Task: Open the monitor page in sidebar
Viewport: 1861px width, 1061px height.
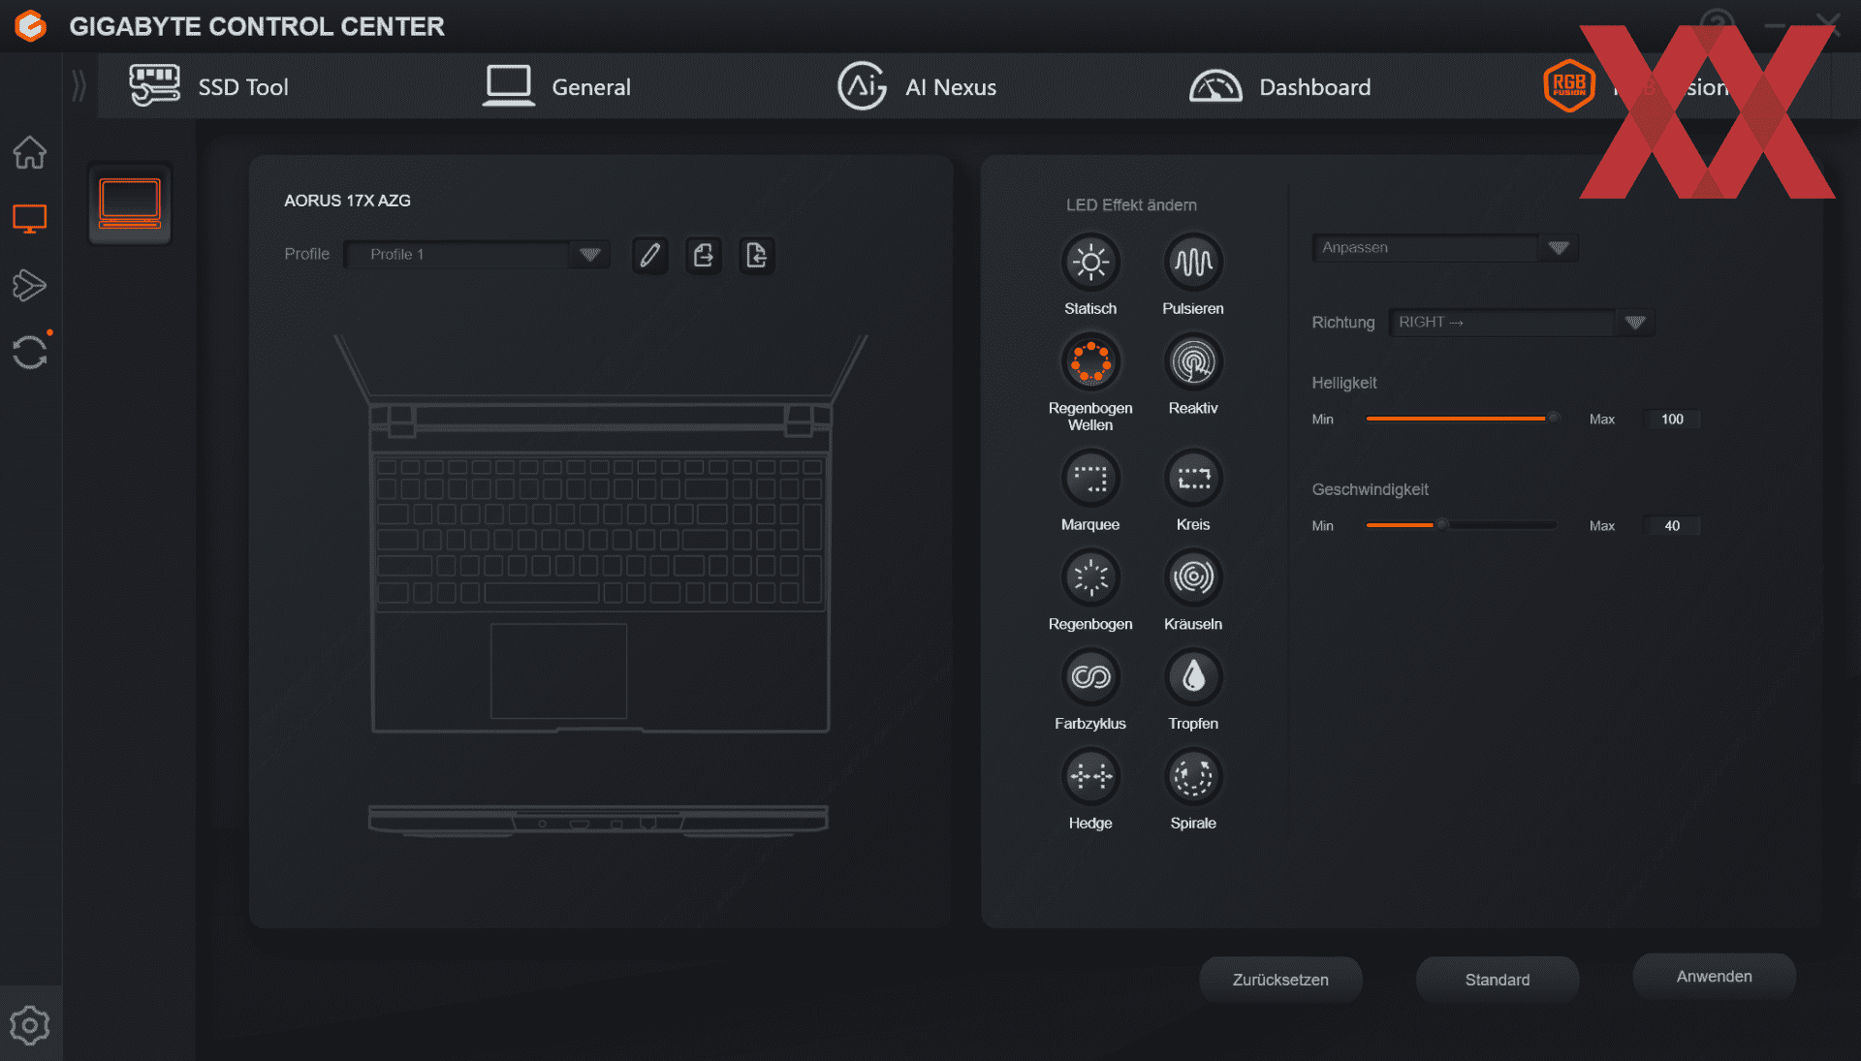Action: coord(30,219)
